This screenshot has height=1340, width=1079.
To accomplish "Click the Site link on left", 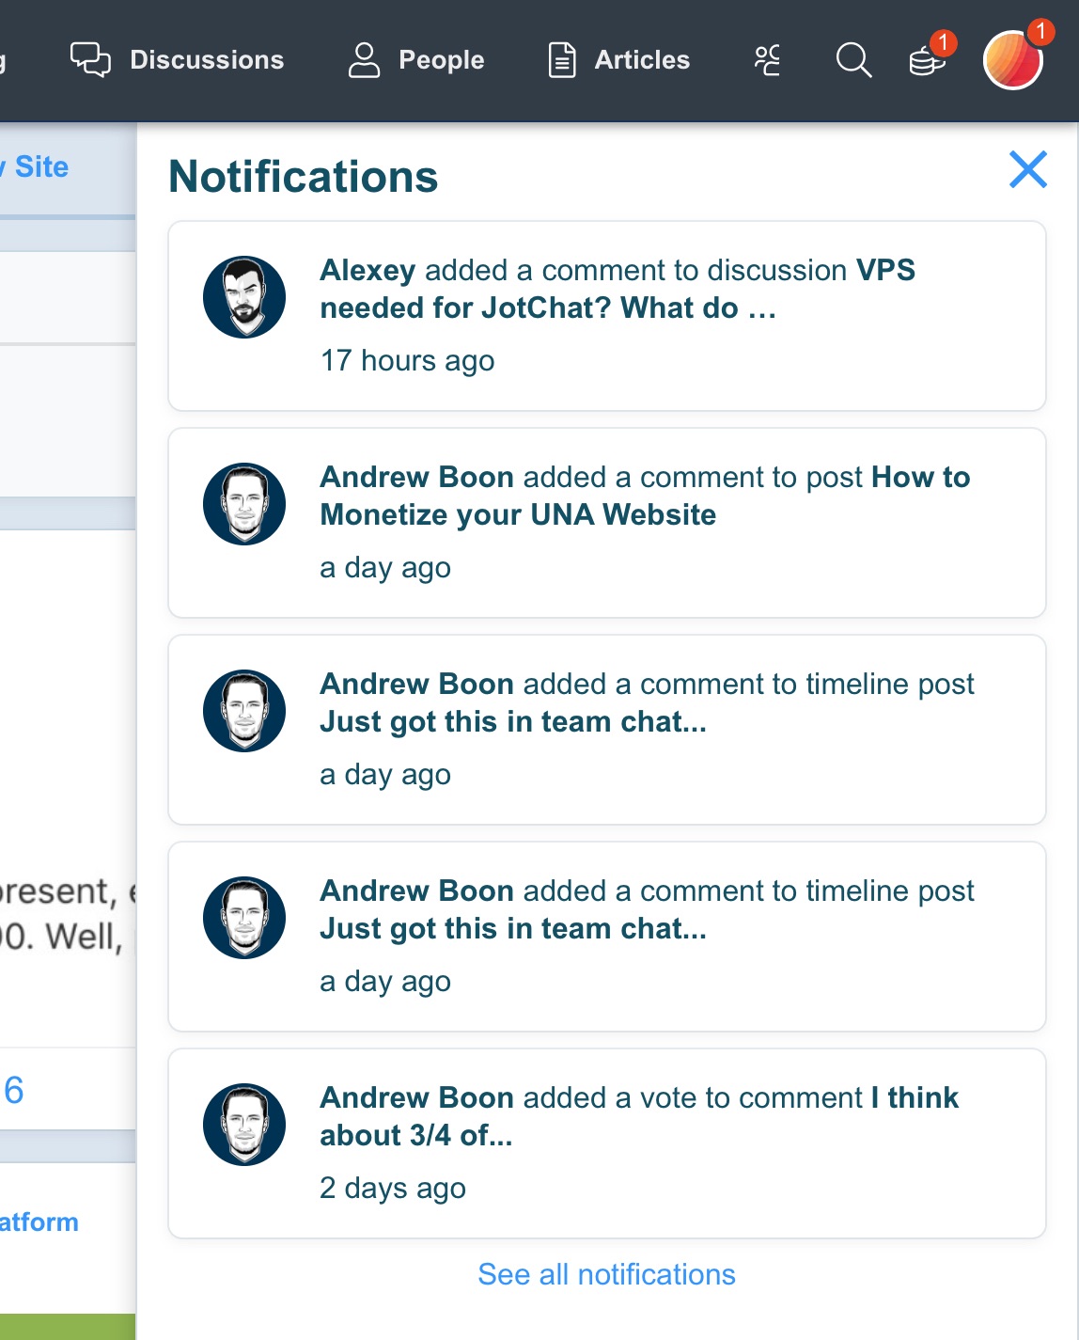I will point(41,167).
